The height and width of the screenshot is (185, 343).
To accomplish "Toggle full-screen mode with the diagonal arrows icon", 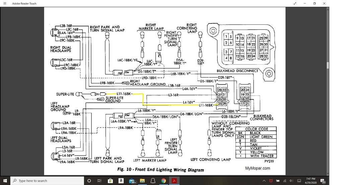I will (295, 3).
